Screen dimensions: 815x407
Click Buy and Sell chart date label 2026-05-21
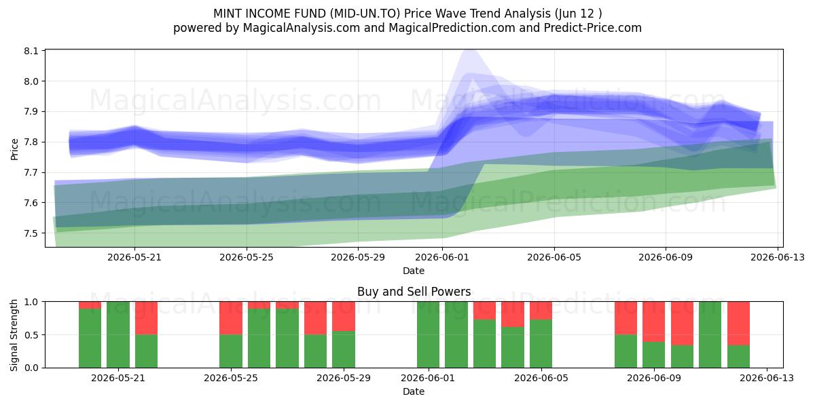[x=118, y=378]
